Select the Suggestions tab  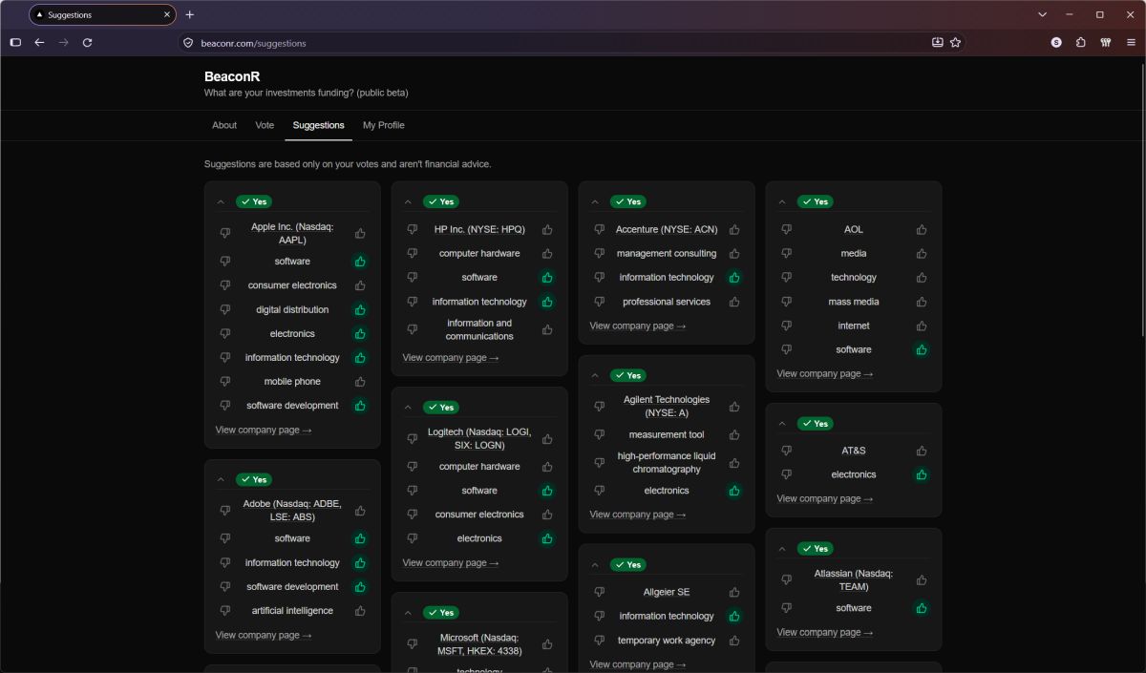(x=318, y=125)
